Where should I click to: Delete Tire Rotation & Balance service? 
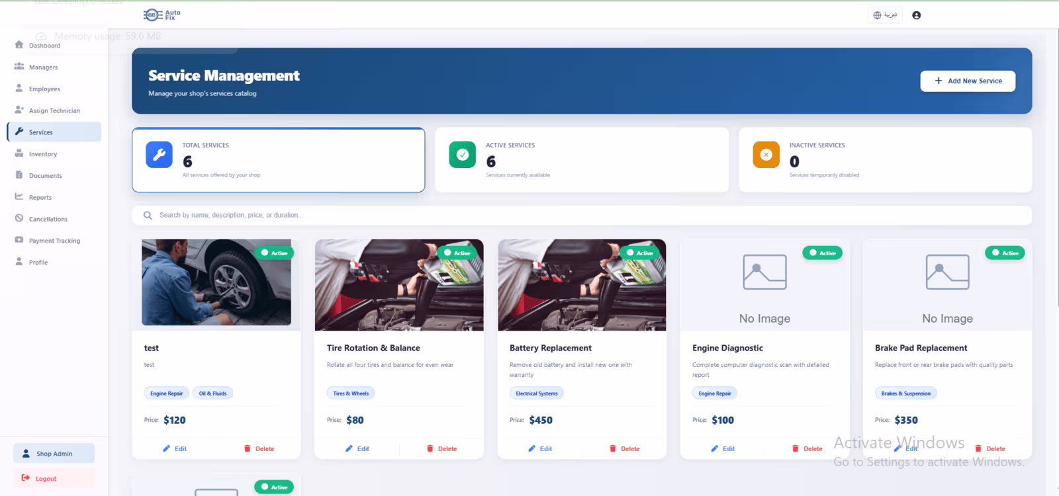[x=441, y=448]
